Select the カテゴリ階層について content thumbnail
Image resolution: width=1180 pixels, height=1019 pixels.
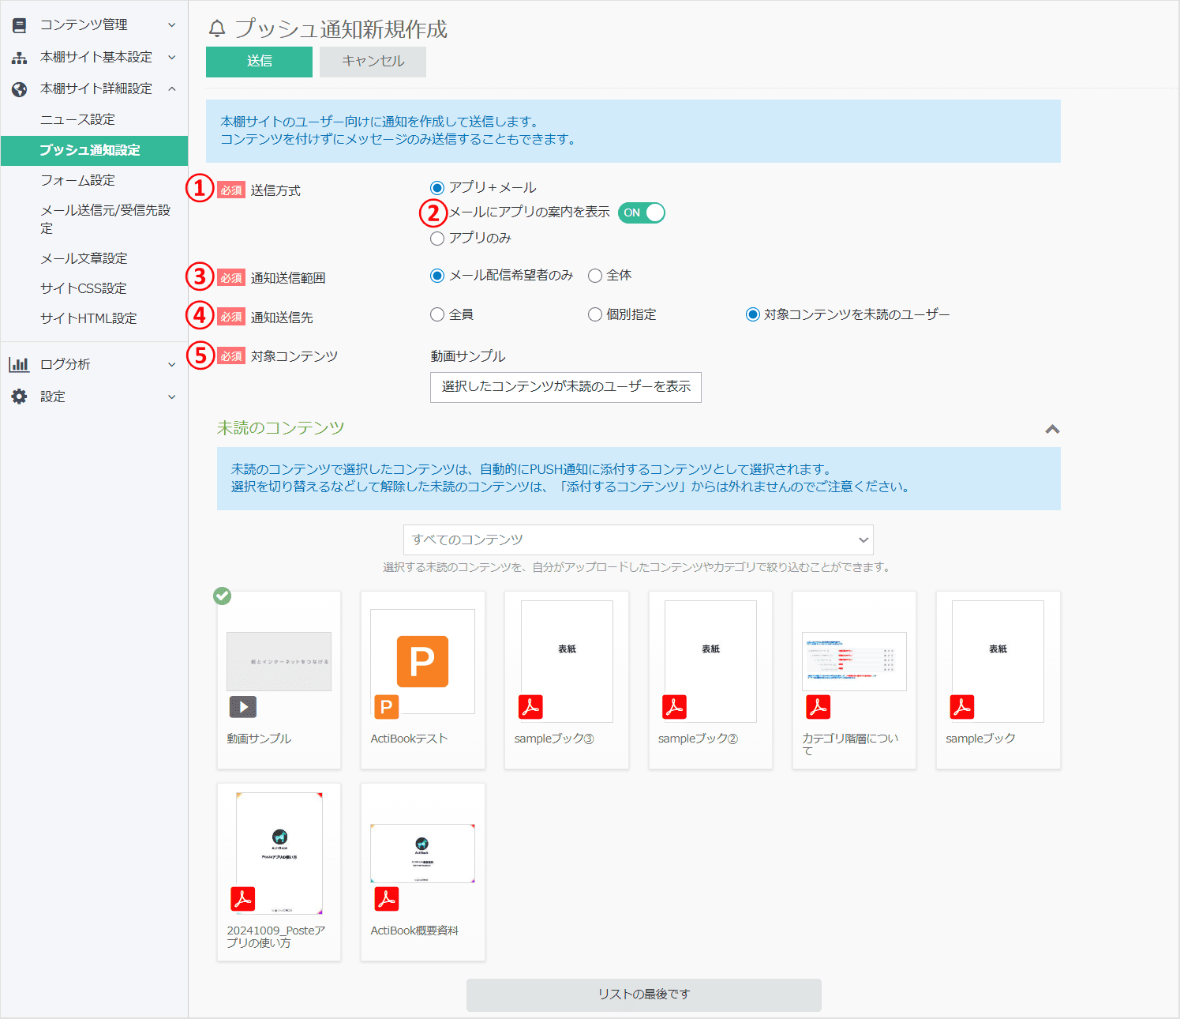854,662
